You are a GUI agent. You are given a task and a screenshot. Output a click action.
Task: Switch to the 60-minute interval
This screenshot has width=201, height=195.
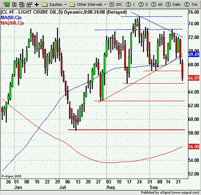pos(157,5)
